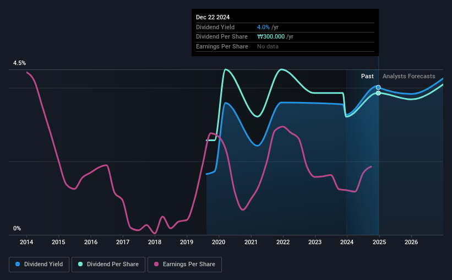This screenshot has height=280, width=452.
Task: Select the teal Dividend Per Share data point marker
Action: coord(378,93)
